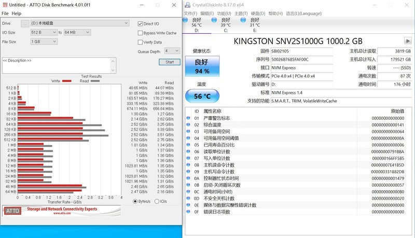
Task: Select the IO/s radio button
Action: [157, 201]
